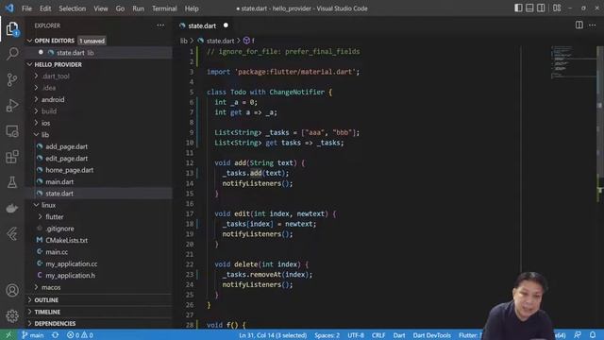Open the Terminal menu
This screenshot has height=340, width=604.
pyautogui.click(x=164, y=8)
